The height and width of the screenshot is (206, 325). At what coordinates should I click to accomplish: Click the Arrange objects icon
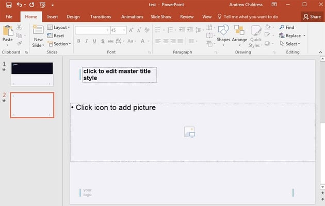239,32
